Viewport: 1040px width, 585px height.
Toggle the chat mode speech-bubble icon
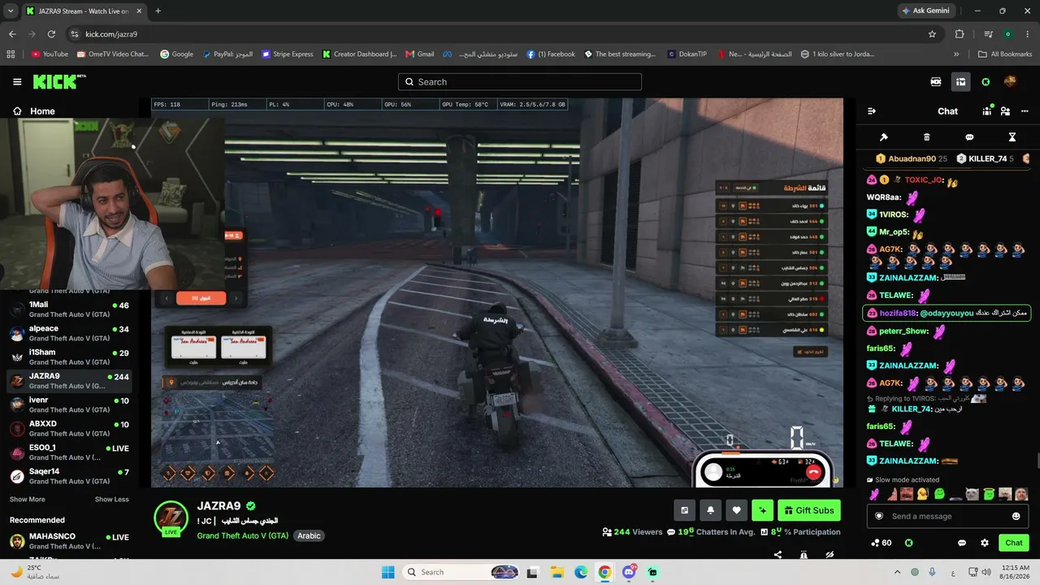969,137
